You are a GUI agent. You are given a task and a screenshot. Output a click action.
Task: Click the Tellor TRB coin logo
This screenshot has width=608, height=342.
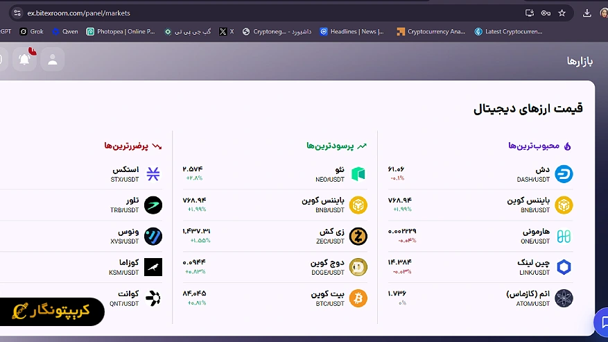pos(153,205)
